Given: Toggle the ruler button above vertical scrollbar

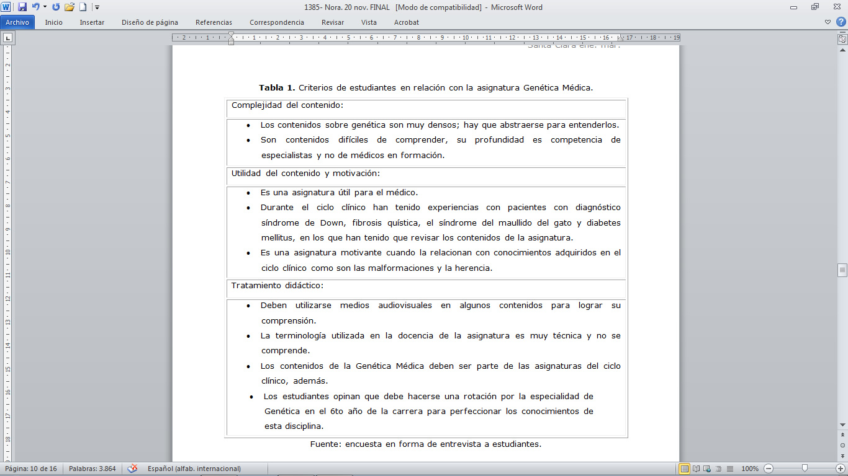Looking at the screenshot, I should [842, 38].
